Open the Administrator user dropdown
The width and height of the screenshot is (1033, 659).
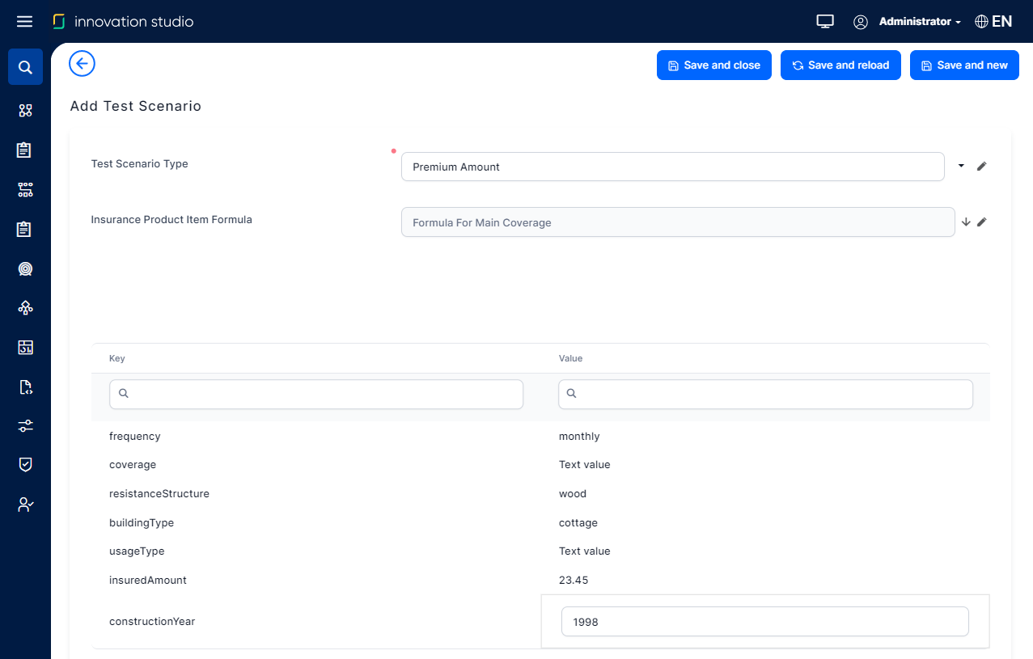[919, 22]
